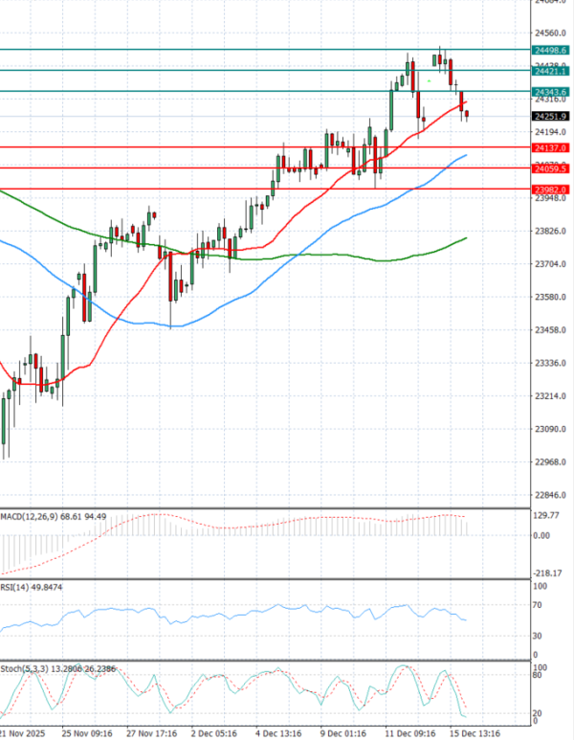Select the 24059.5 support price tag

tap(551, 169)
